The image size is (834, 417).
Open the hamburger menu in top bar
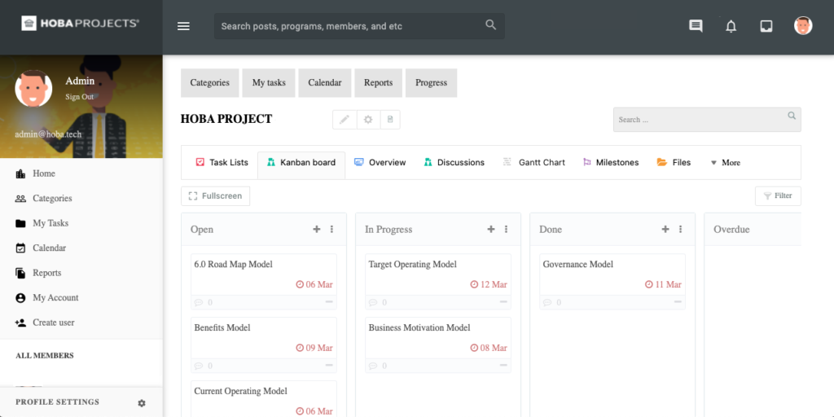[x=183, y=26]
